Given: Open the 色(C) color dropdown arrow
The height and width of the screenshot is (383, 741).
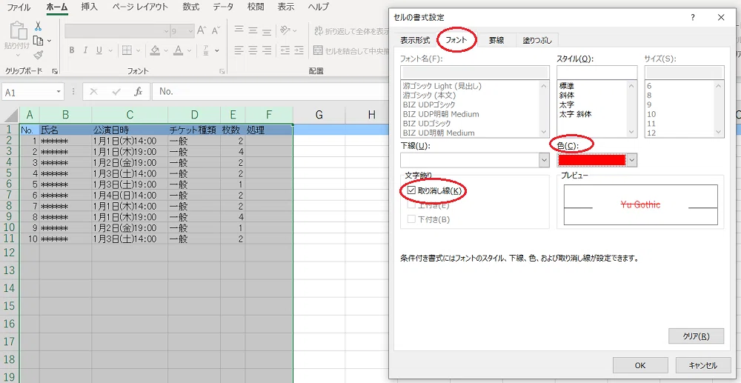Looking at the screenshot, I should (x=632, y=160).
